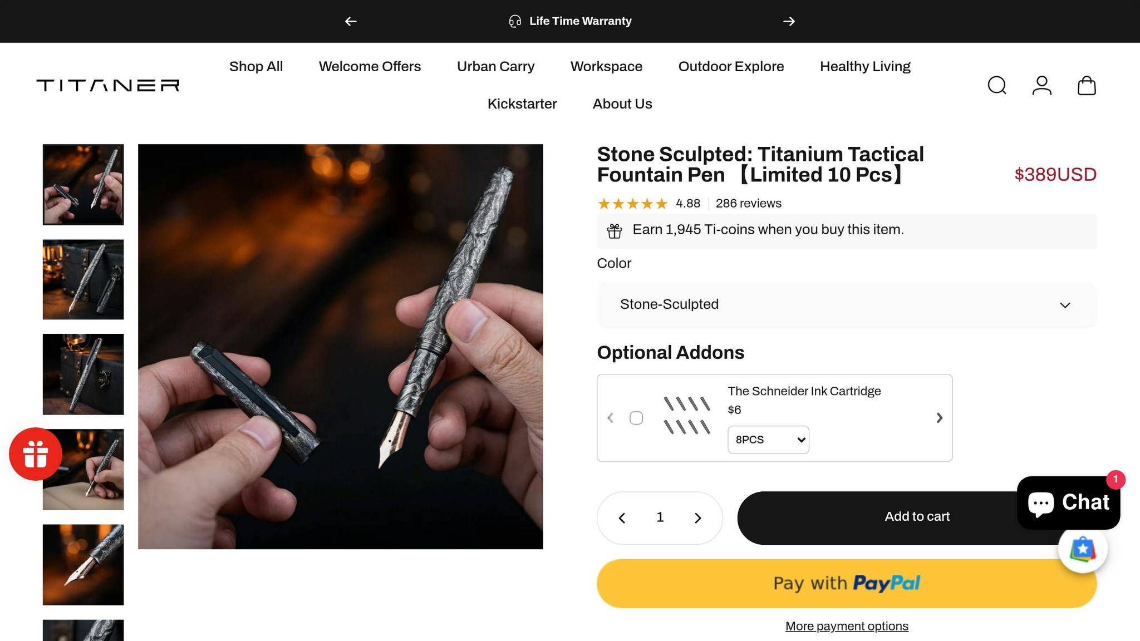
Task: Open the Chat widget
Action: pos(1068,502)
